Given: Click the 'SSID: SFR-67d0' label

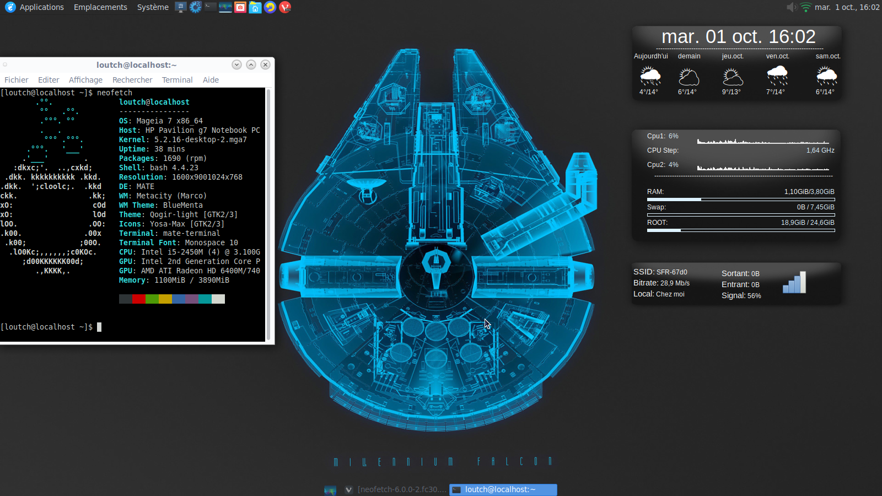Looking at the screenshot, I should pos(660,272).
